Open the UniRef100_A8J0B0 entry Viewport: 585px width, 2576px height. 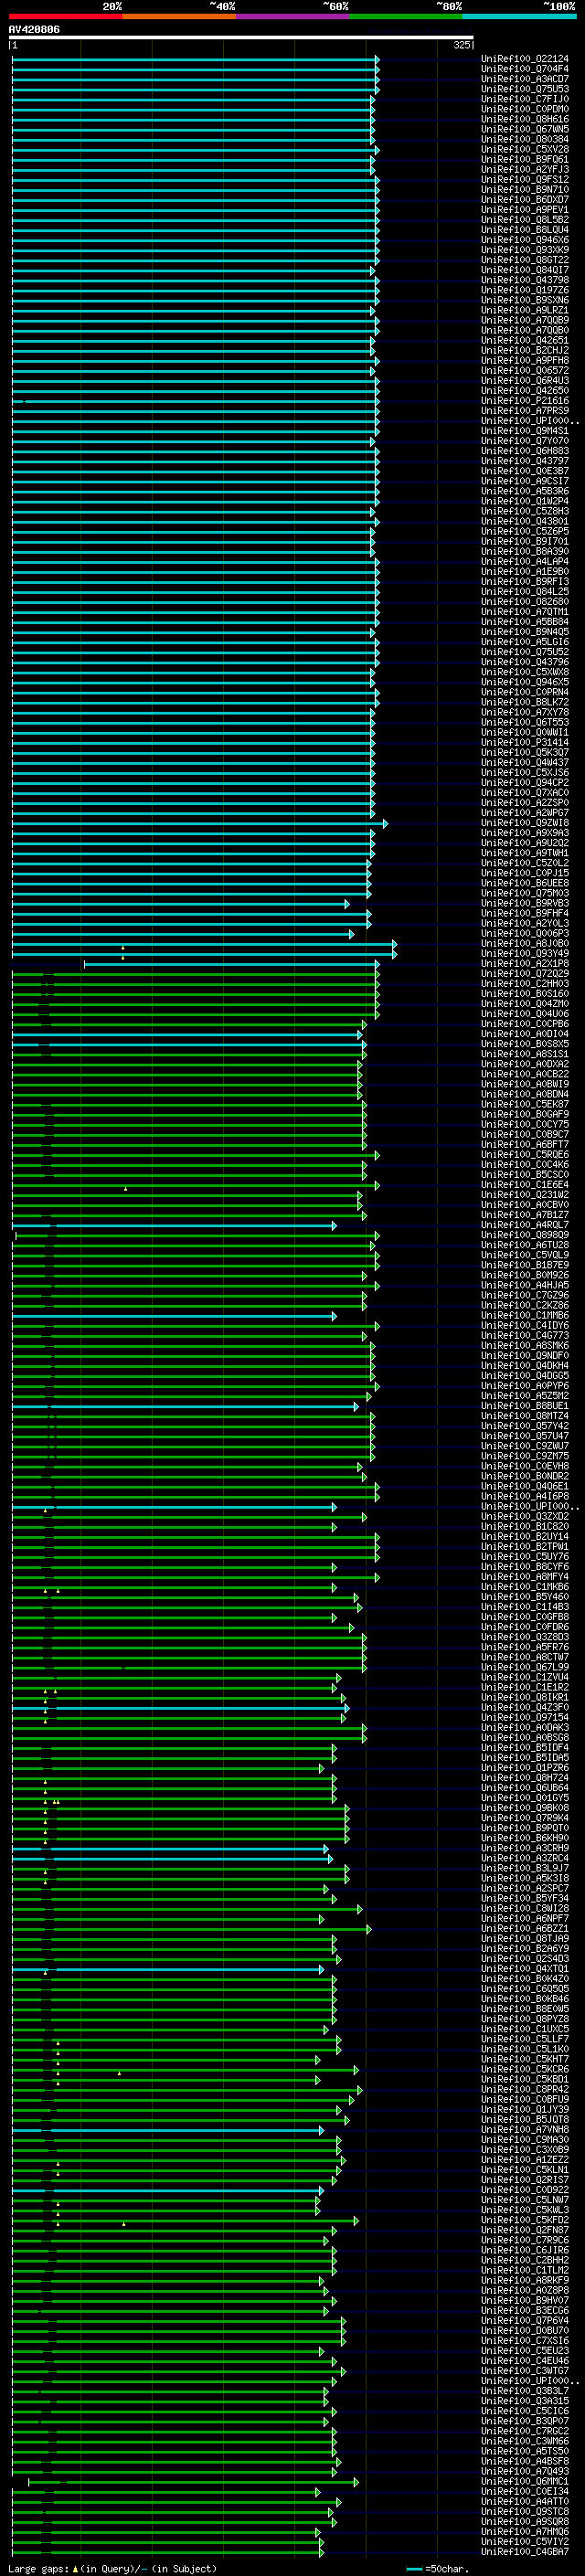[525, 943]
